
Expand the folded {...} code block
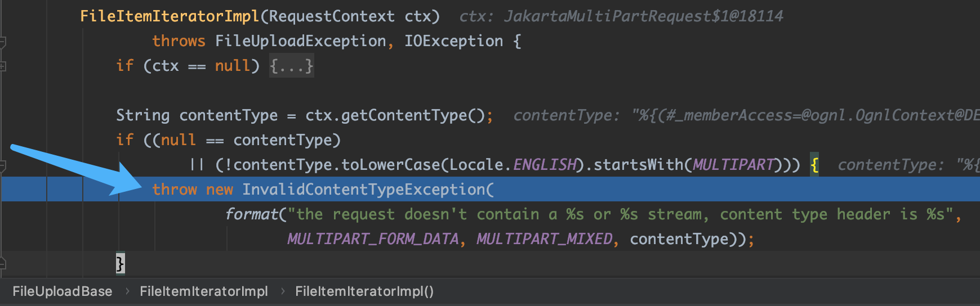pyautogui.click(x=291, y=66)
